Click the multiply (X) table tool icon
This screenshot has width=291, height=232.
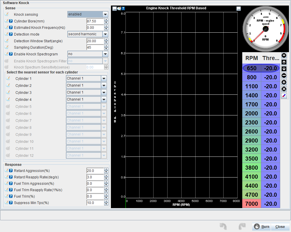point(284,89)
